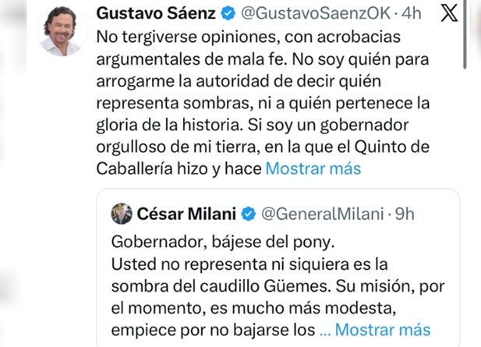Click the opening words 'No tergiverse opiniones'

(175, 37)
